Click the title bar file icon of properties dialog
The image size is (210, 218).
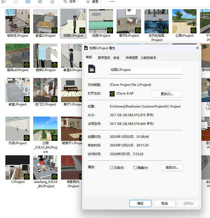click(86, 48)
